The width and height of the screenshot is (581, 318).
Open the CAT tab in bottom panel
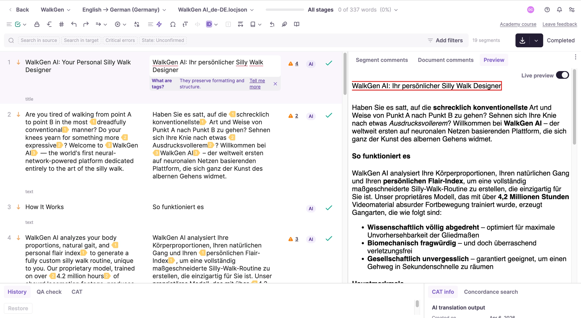tap(77, 292)
